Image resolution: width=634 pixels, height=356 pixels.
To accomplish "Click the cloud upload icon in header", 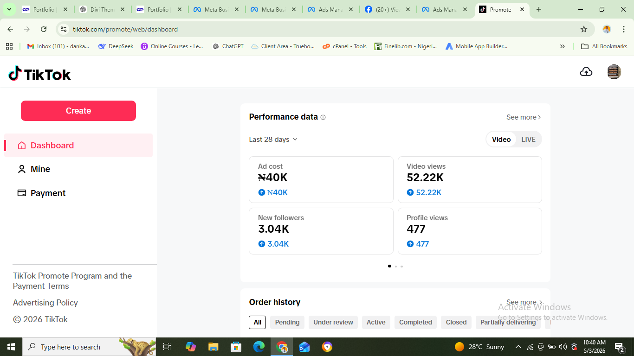I will point(586,72).
